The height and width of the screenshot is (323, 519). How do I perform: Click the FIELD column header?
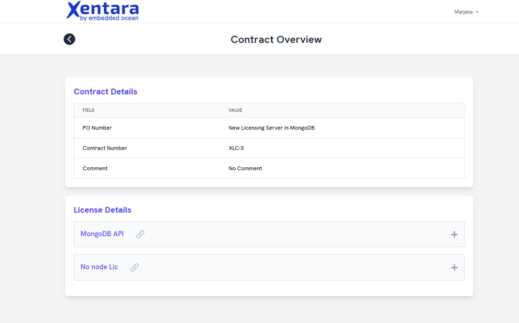click(89, 110)
